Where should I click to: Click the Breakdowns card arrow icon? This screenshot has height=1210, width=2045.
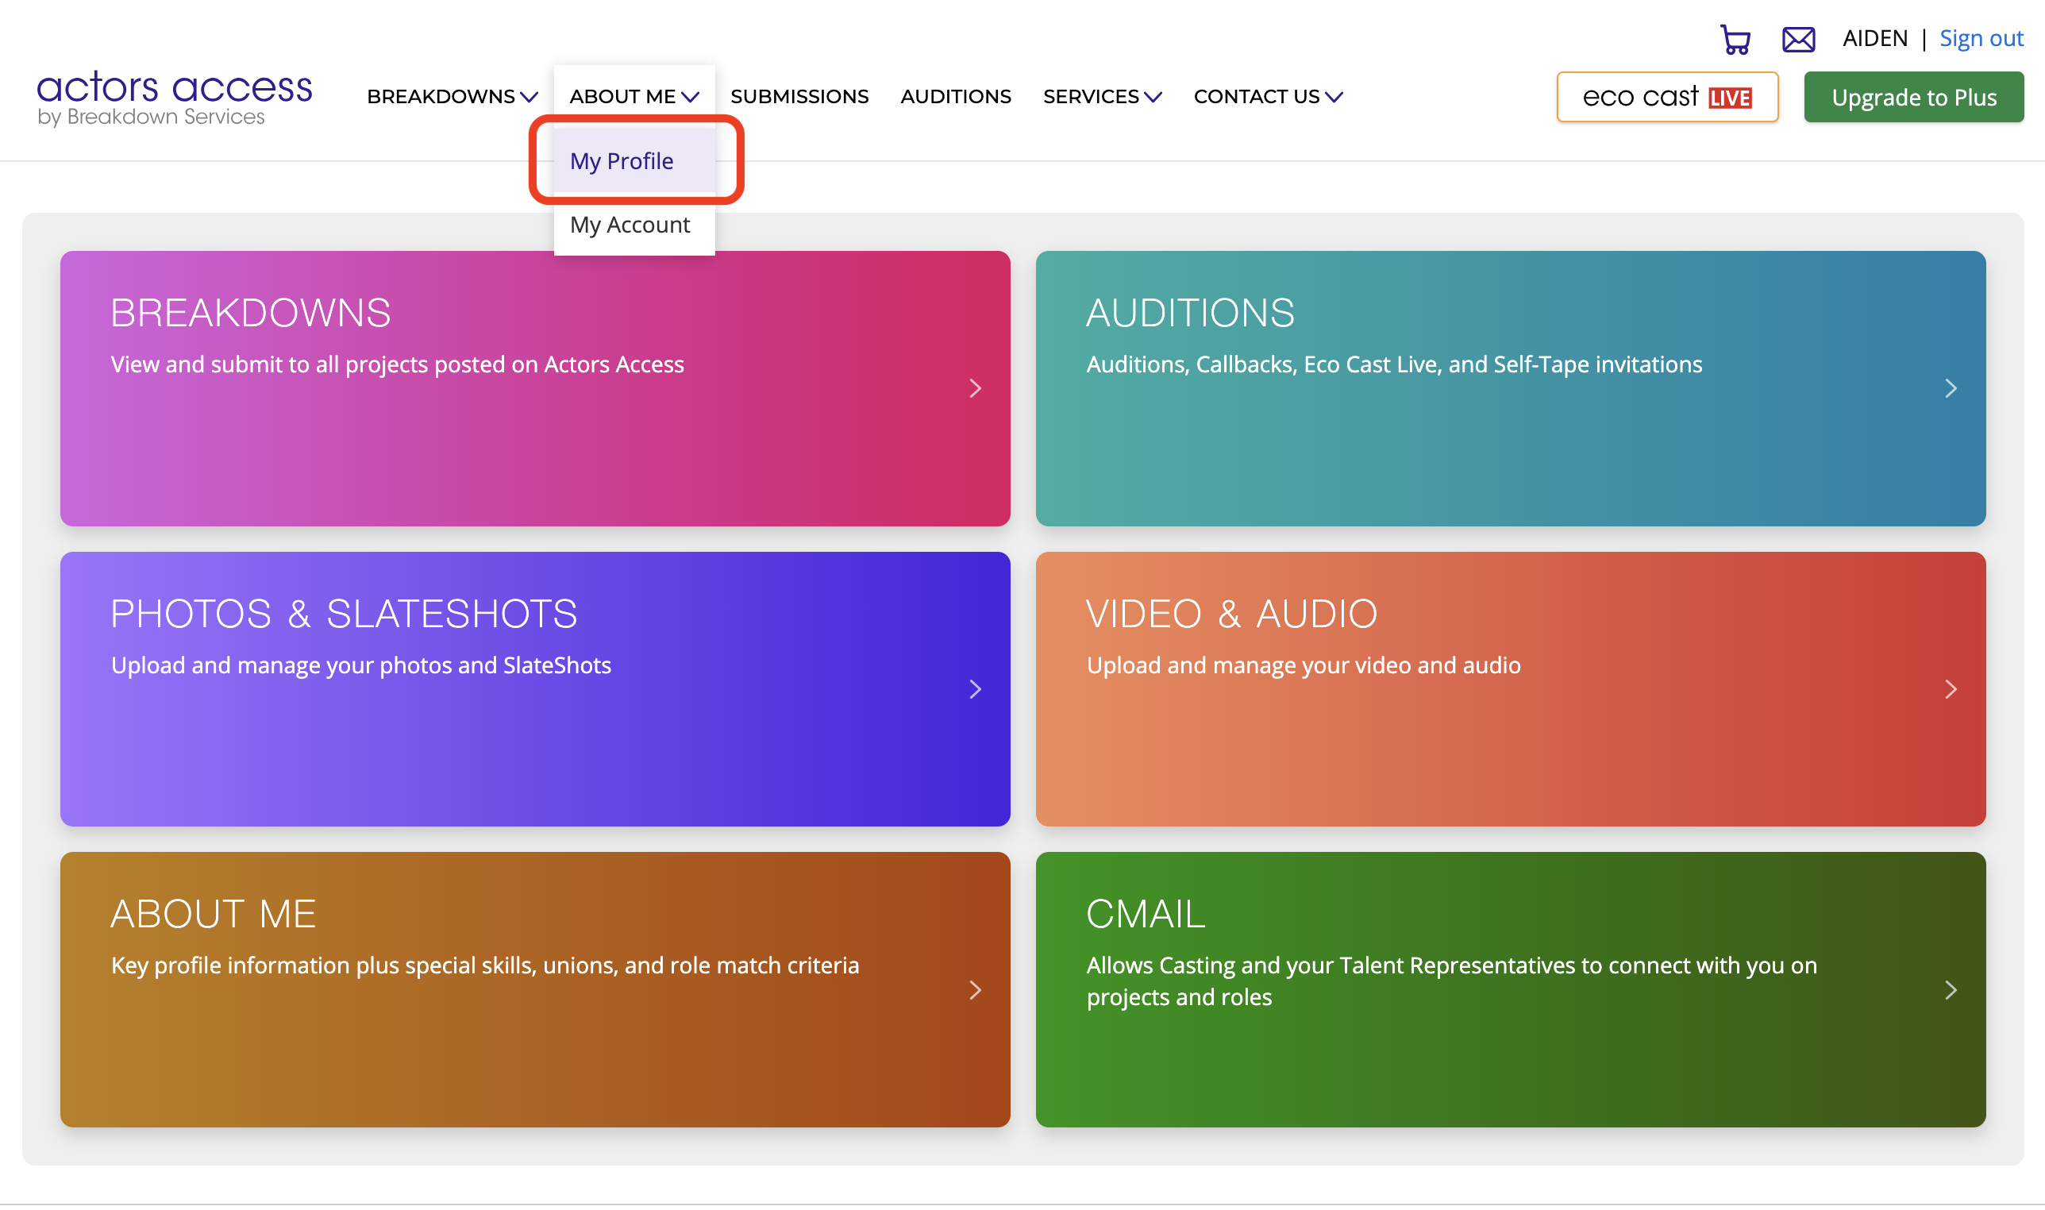click(x=975, y=388)
